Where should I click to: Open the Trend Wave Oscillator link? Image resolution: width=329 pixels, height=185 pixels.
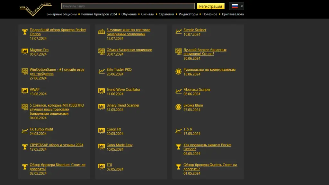(123, 89)
